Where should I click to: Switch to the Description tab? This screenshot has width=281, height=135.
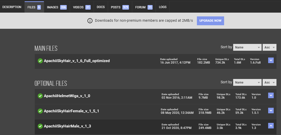click(x=12, y=7)
